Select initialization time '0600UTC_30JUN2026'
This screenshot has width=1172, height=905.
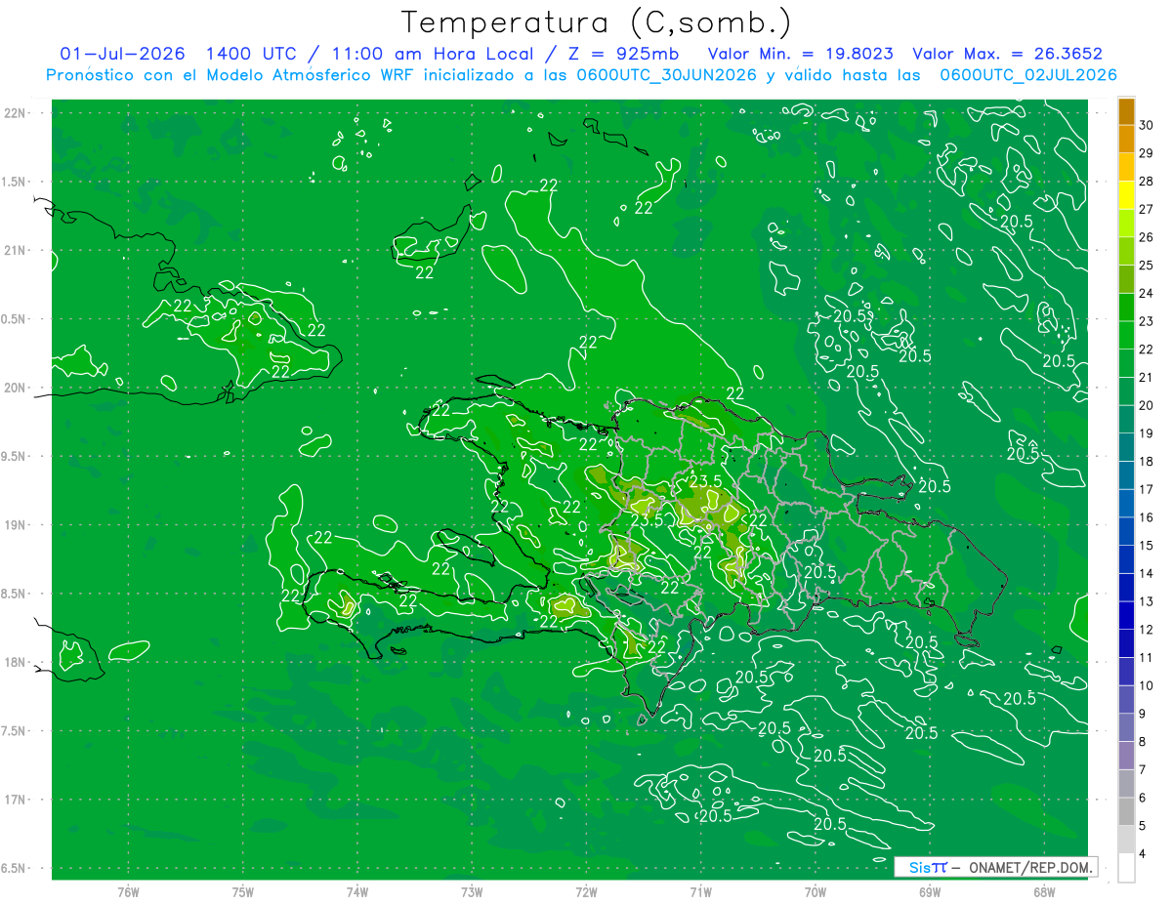pyautogui.click(x=666, y=75)
